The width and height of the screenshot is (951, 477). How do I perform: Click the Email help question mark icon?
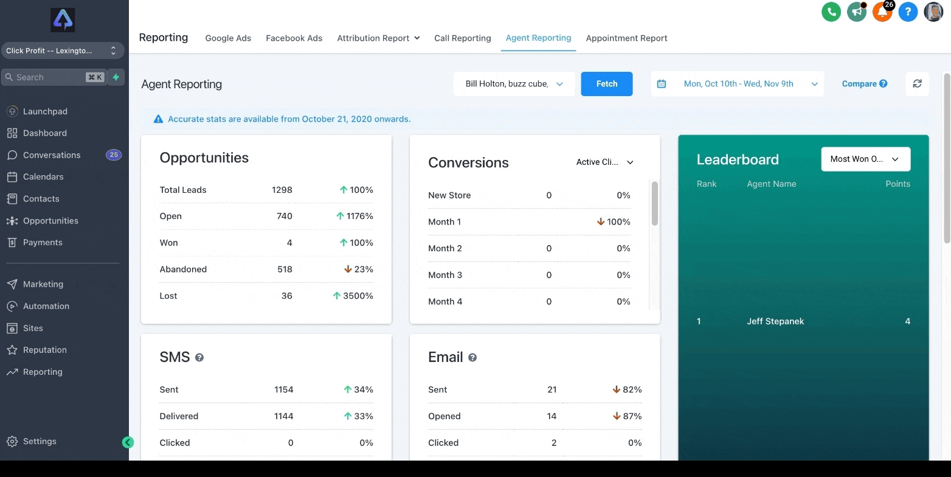click(x=472, y=358)
